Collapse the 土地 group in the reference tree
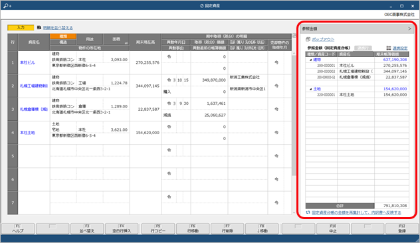This screenshot has width=420, height=243. 311,89
